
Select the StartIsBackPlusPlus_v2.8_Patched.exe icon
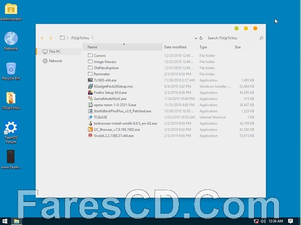90,111
